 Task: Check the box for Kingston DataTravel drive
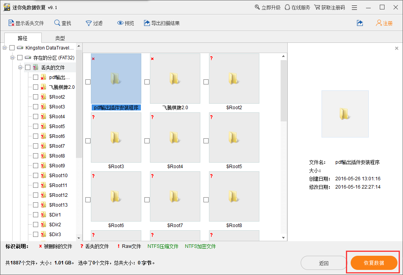pyautogui.click(x=12, y=48)
